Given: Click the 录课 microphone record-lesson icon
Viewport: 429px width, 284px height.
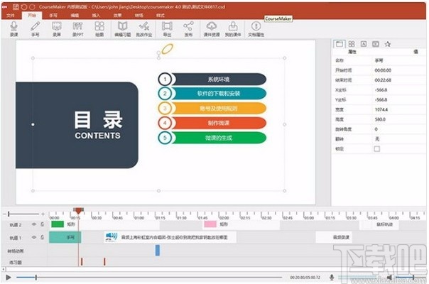Looking at the screenshot, I should (x=13, y=28).
